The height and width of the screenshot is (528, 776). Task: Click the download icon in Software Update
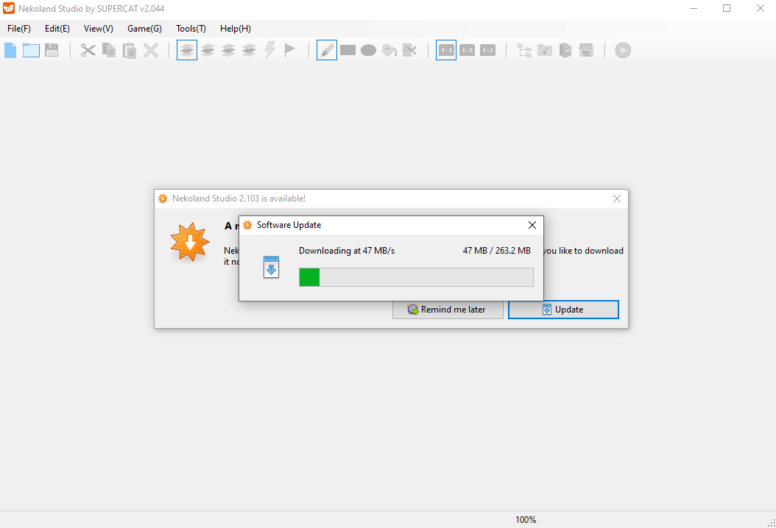pyautogui.click(x=271, y=267)
